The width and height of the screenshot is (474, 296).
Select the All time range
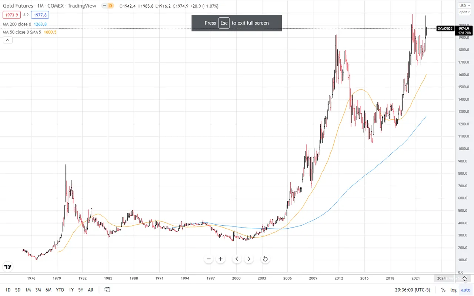click(x=91, y=290)
